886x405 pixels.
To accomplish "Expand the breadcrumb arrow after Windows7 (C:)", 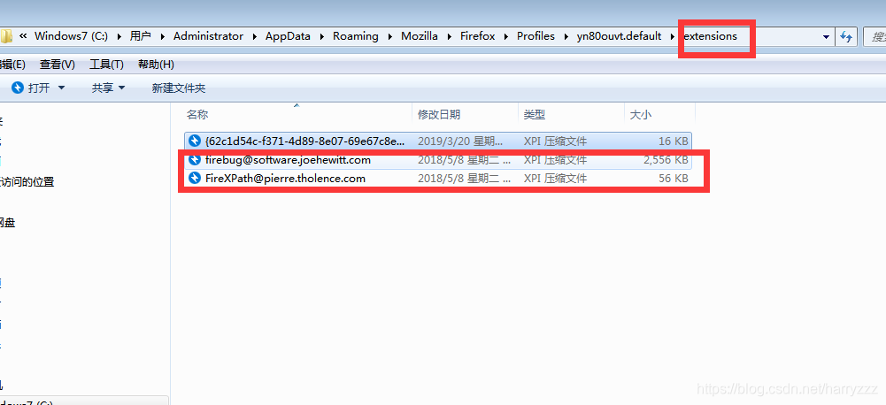I will coord(119,37).
